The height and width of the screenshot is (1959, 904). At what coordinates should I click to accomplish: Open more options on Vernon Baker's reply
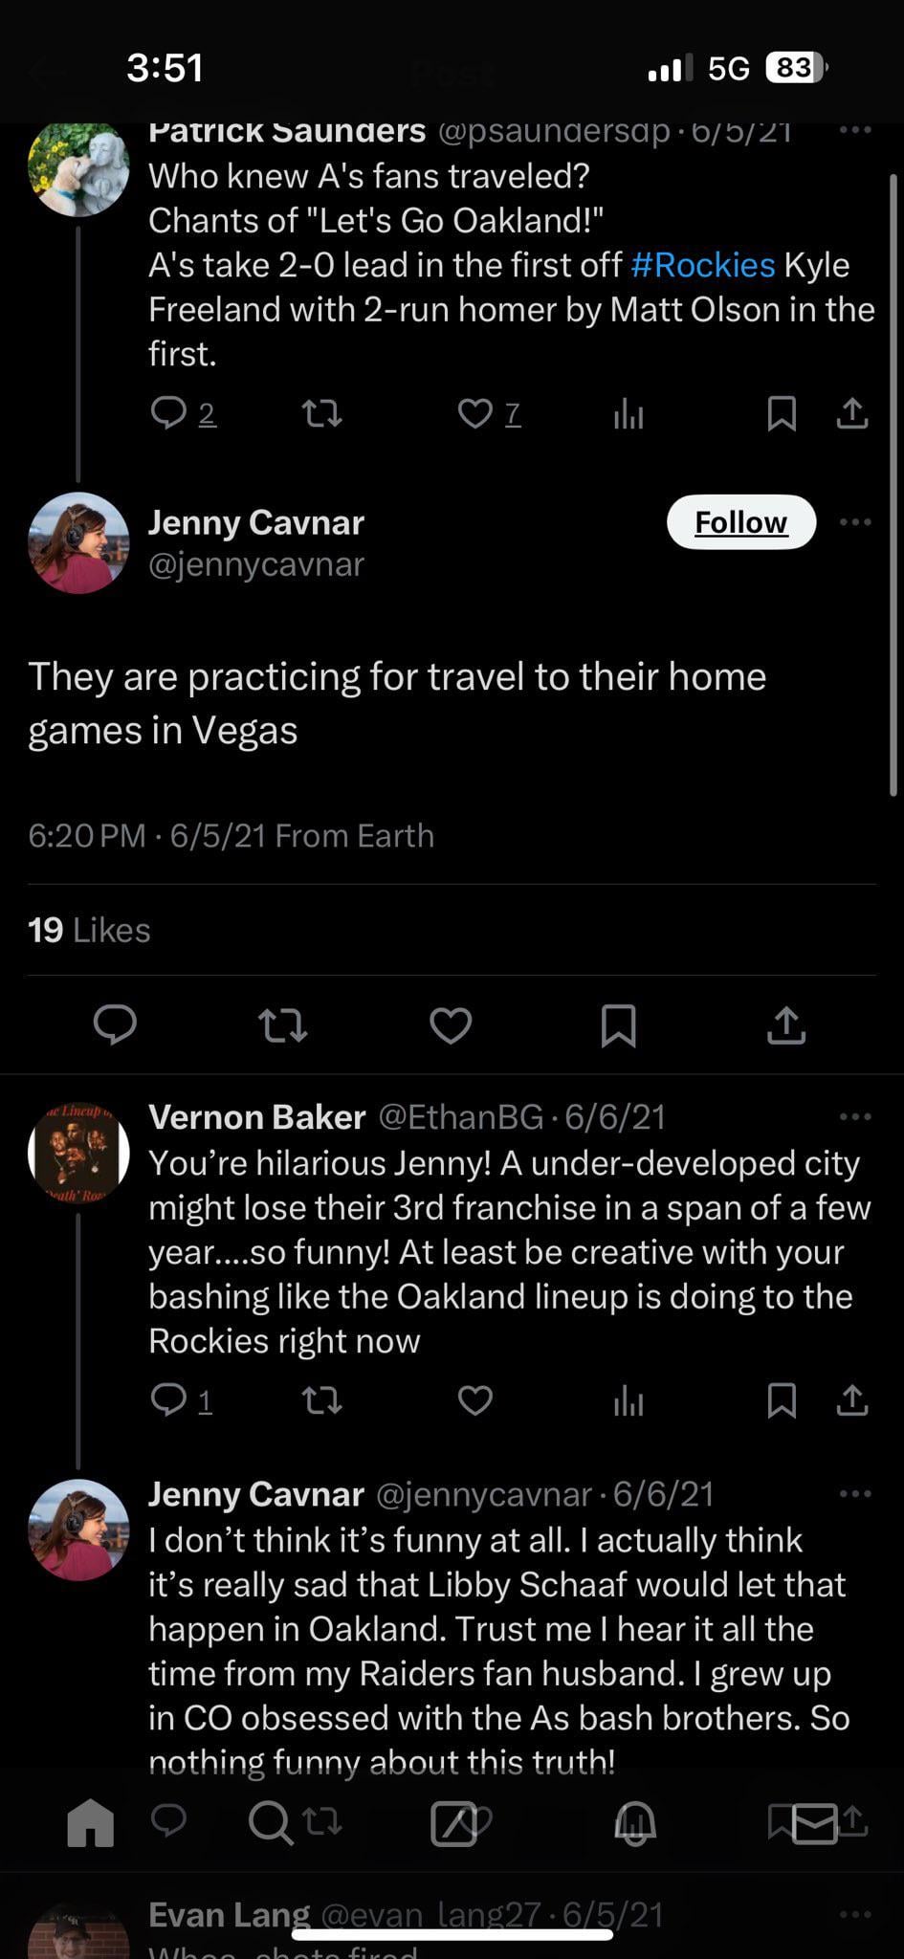[854, 1116]
